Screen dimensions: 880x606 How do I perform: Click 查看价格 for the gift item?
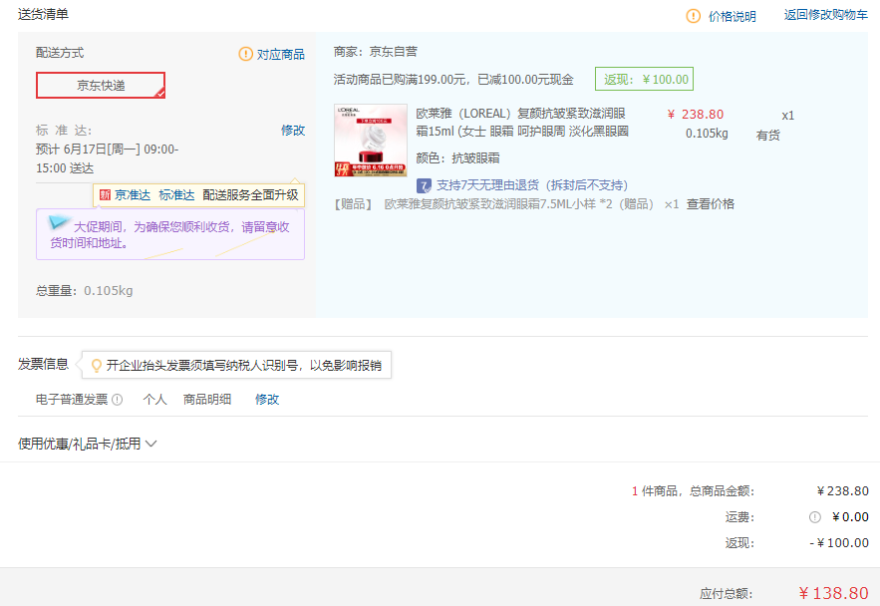point(711,204)
